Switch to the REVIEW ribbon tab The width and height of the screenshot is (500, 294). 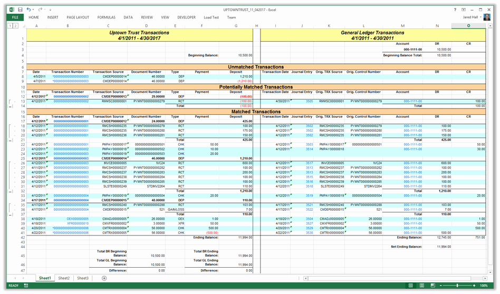(x=147, y=17)
